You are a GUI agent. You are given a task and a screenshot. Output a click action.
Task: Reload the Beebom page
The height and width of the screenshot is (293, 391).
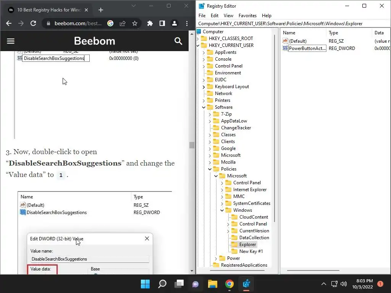click(33, 23)
